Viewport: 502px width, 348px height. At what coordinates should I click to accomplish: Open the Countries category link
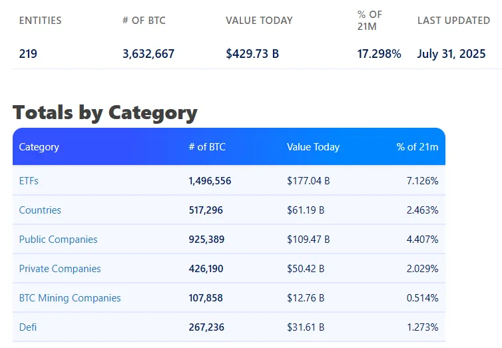coord(40,210)
